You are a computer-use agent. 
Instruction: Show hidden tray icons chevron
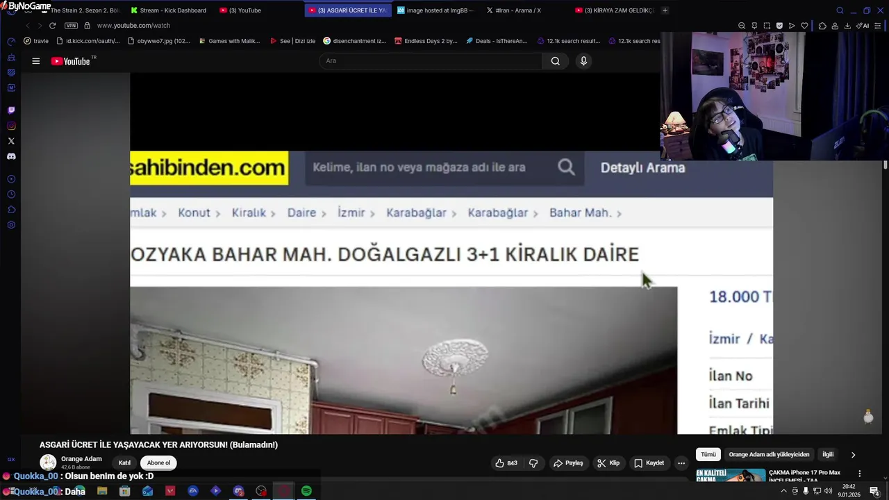(784, 491)
